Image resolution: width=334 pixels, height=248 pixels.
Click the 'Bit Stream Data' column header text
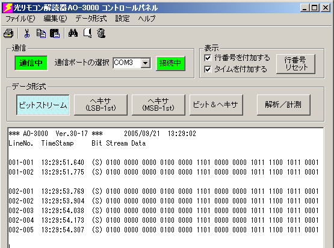point(119,143)
